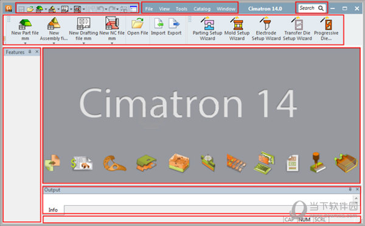Click the Redo arrow in quick access toolbar

point(112,9)
